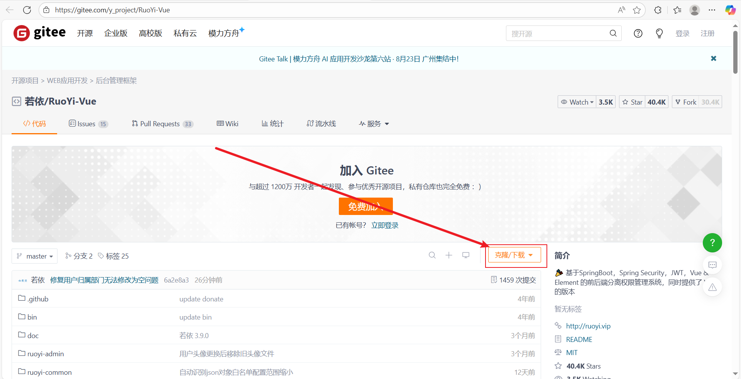741x379 pixels.
Task: Click 企业版 in top navigation
Action: click(116, 33)
